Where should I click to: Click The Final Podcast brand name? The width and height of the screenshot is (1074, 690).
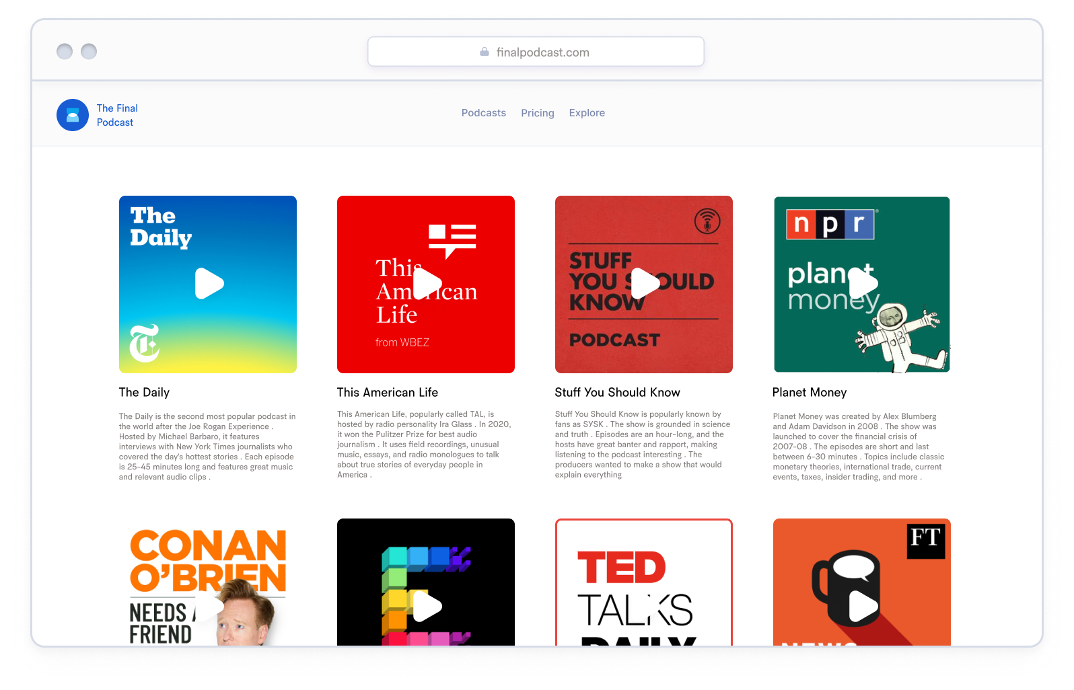coord(117,115)
